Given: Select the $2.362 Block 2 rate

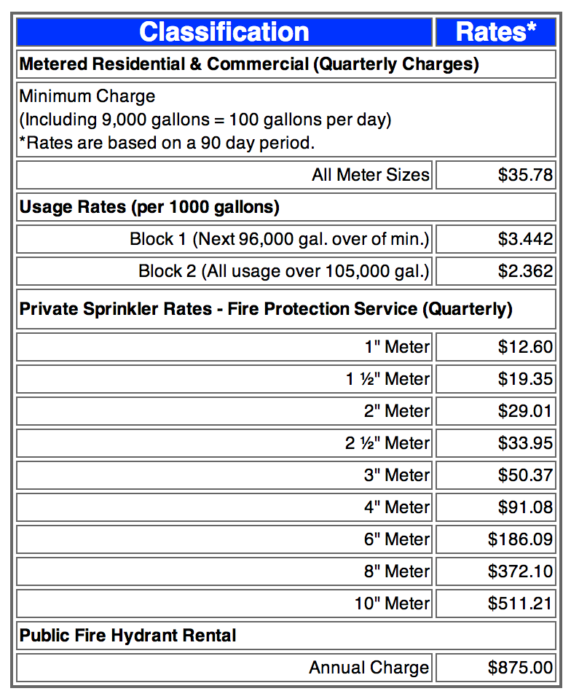Looking at the screenshot, I should pos(525,271).
